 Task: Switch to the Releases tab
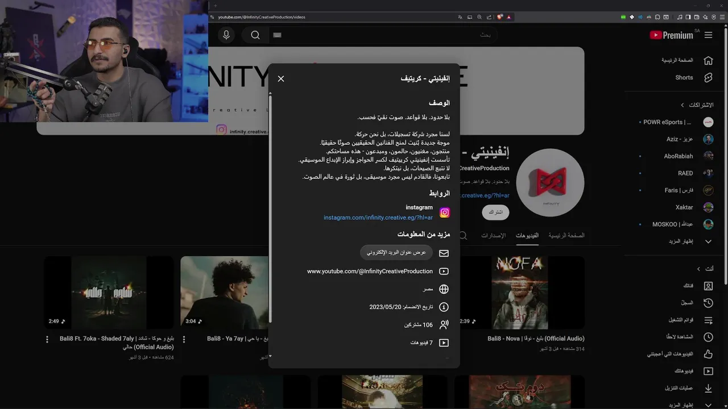click(x=493, y=235)
